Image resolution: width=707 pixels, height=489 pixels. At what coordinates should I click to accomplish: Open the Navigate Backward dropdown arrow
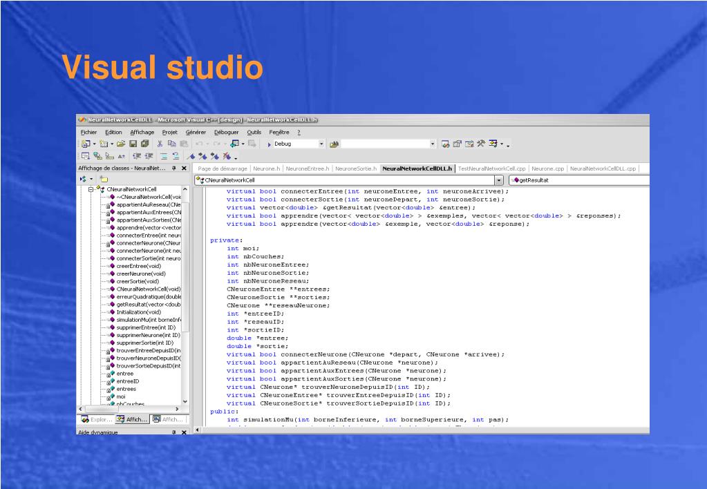coord(243,144)
